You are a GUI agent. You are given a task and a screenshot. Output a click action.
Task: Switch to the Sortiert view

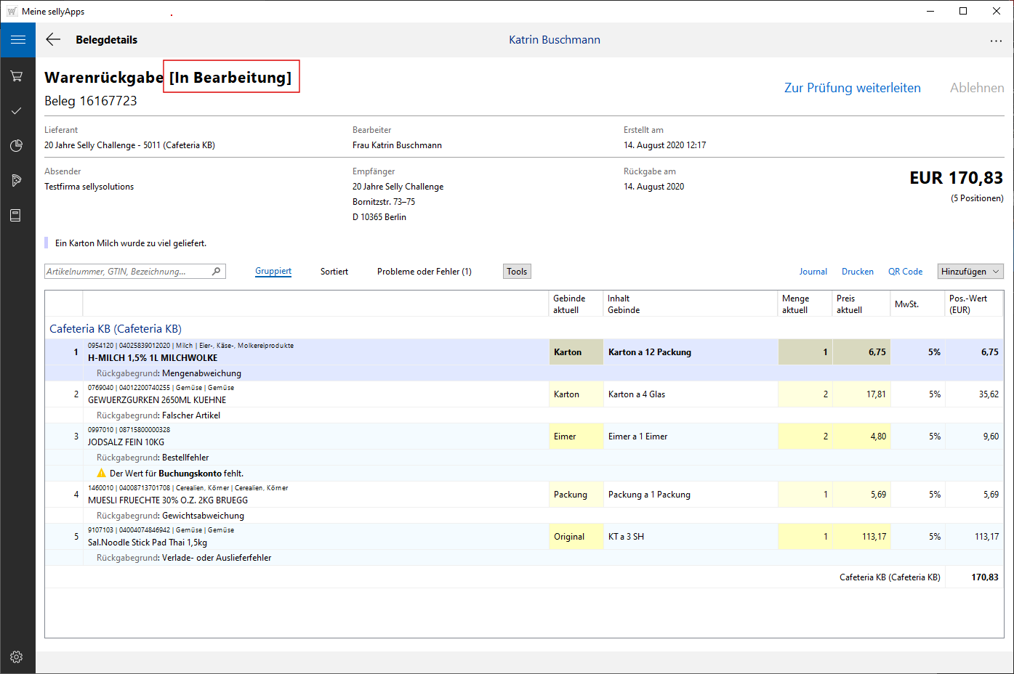pyautogui.click(x=334, y=272)
